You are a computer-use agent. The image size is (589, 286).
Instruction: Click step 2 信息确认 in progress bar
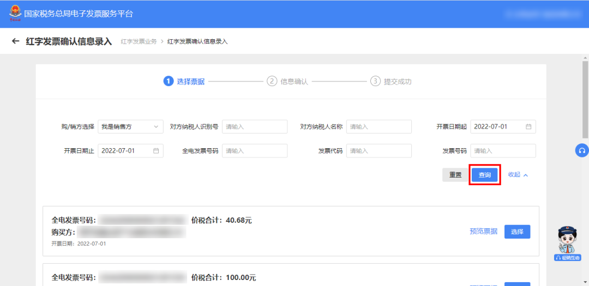(x=287, y=82)
